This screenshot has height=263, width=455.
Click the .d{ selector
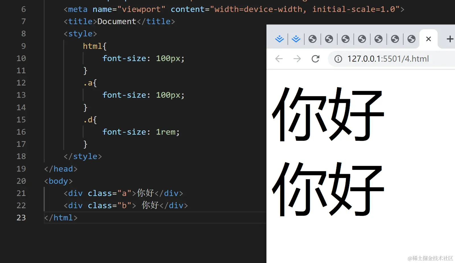coord(90,120)
